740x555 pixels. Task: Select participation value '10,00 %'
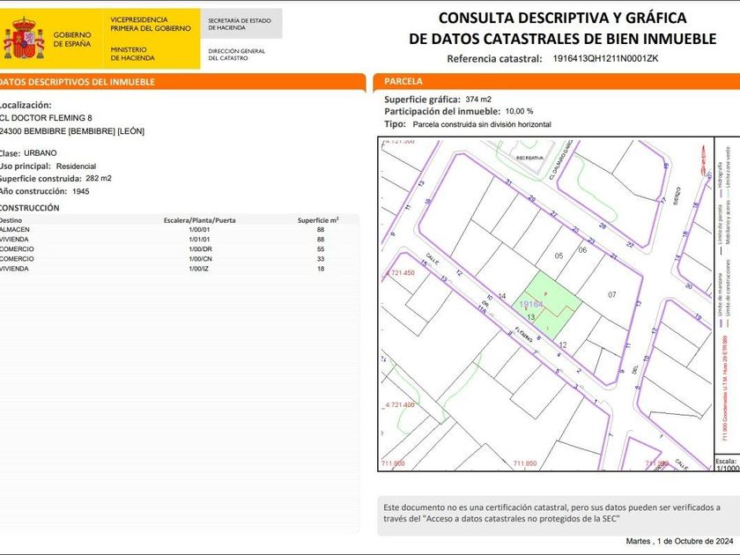[519, 111]
